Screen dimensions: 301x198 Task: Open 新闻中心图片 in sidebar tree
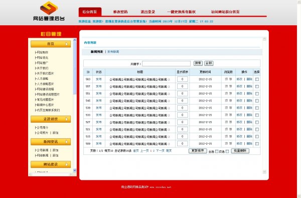coord(45,105)
